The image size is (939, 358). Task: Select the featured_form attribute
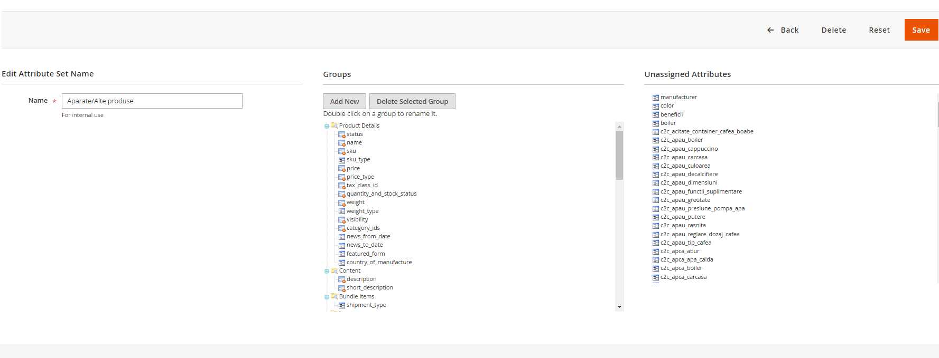(x=366, y=254)
